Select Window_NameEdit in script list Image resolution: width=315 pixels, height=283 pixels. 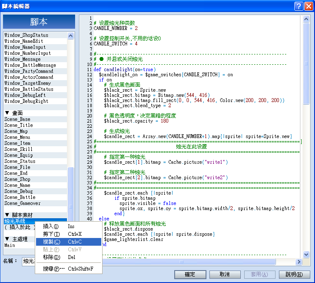[x=35, y=41]
